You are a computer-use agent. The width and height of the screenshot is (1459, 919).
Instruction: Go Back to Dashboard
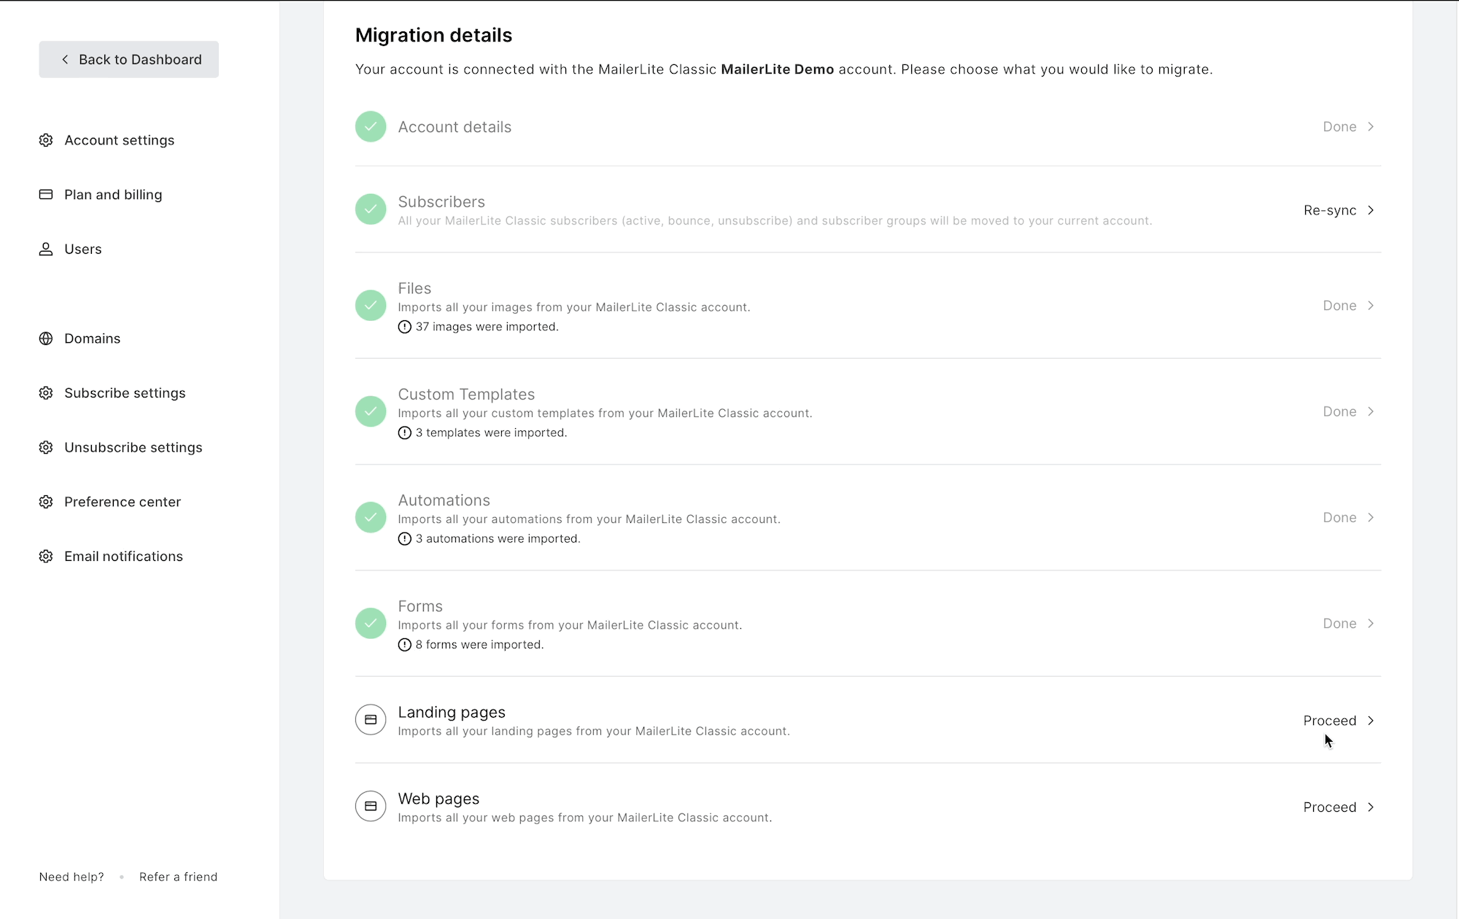tap(129, 60)
